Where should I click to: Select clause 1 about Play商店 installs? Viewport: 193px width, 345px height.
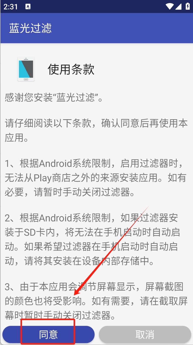click(96, 178)
